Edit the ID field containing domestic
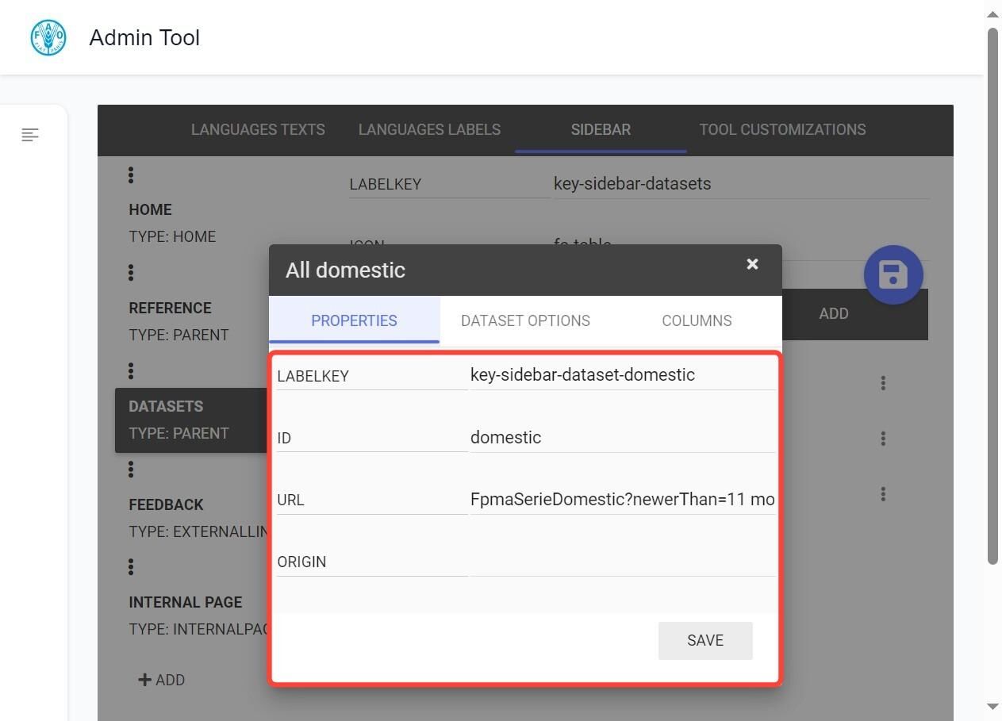 [x=623, y=438]
